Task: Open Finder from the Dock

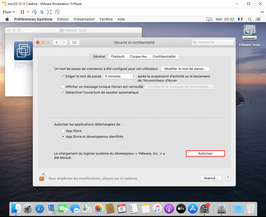Action: coord(16,208)
